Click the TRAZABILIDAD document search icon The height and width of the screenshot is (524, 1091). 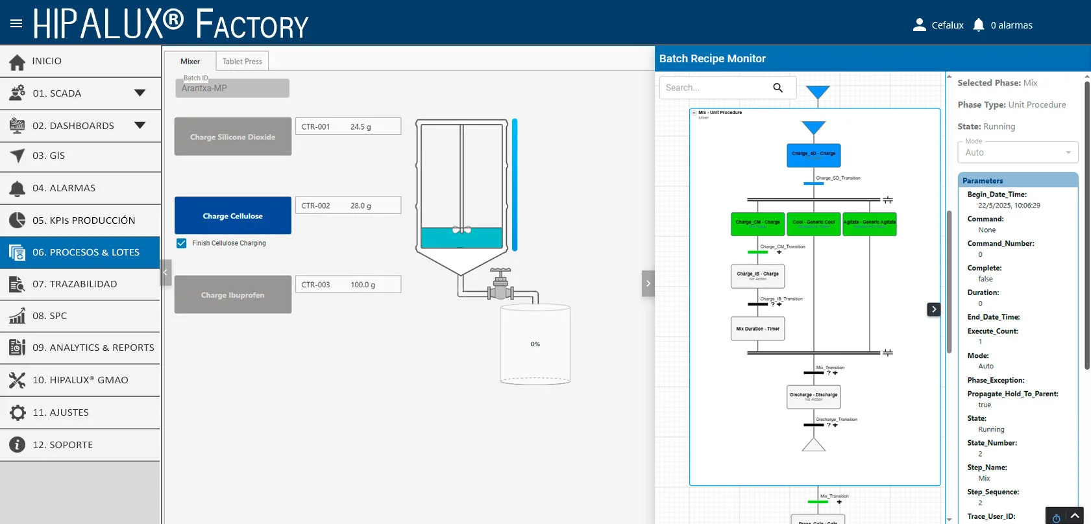tap(18, 284)
